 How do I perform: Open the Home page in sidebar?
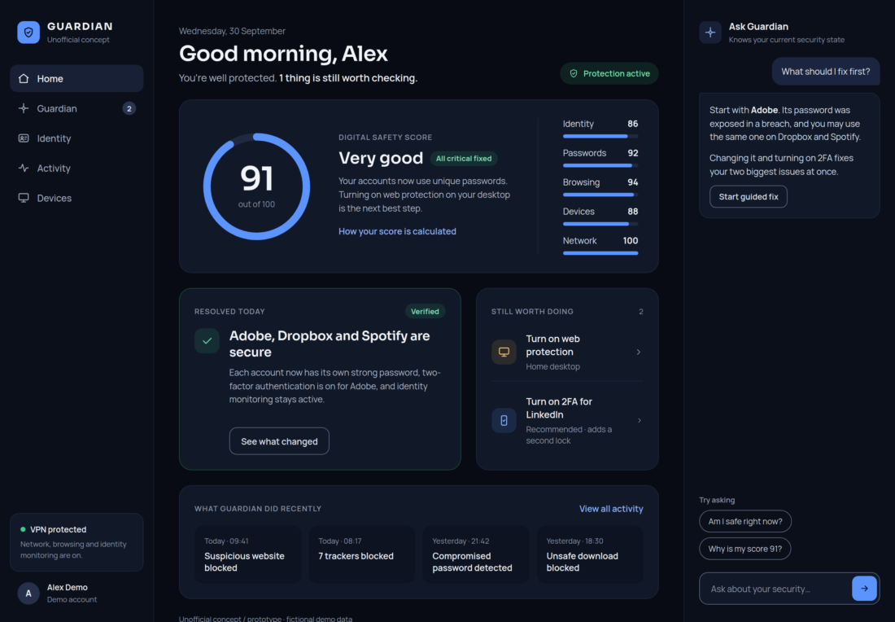pos(76,78)
